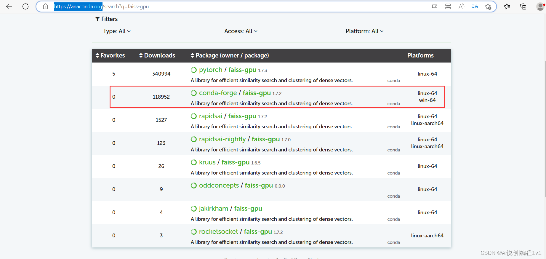Open faiss-gpu package under conda-forge
The height and width of the screenshot is (259, 546).
(257, 93)
